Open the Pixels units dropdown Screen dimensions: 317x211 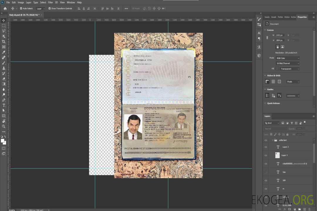point(293,81)
